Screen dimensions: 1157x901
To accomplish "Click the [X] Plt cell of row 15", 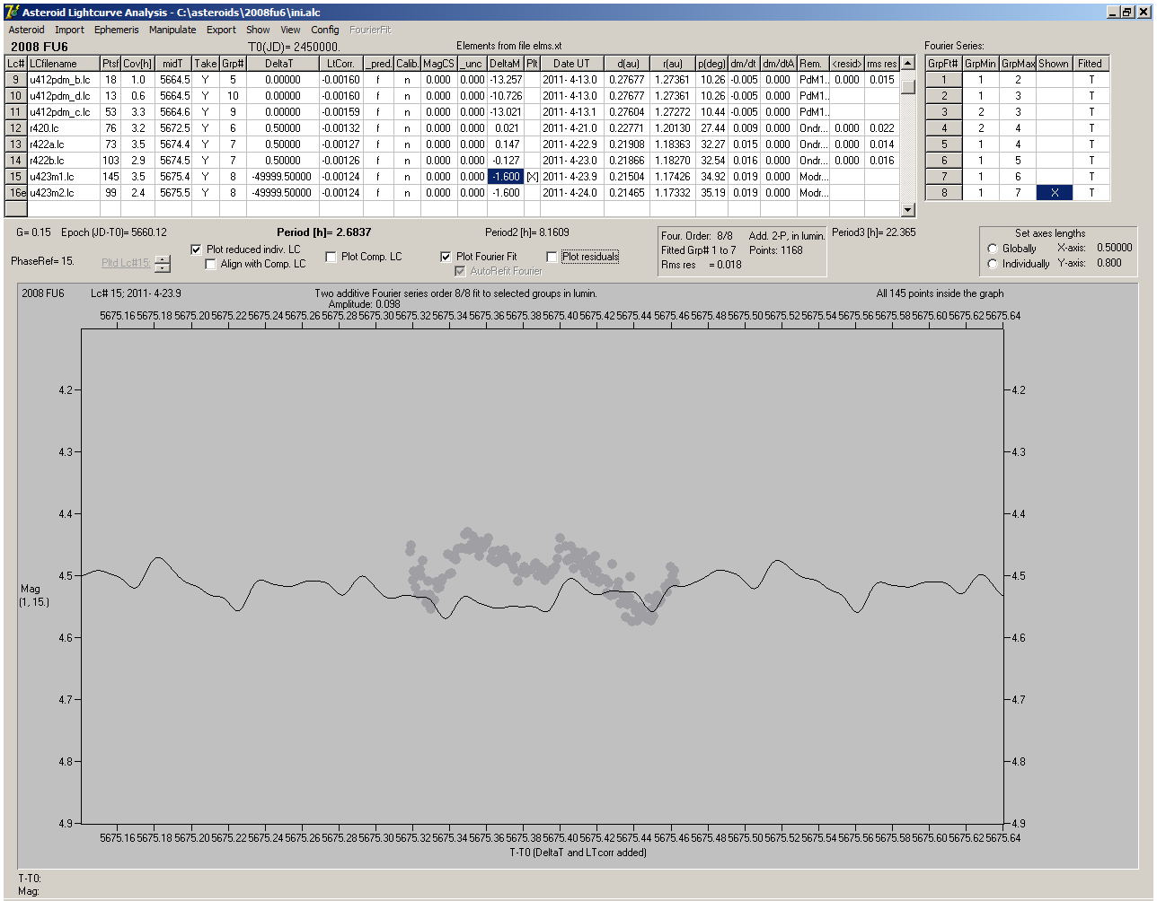I will point(532,177).
